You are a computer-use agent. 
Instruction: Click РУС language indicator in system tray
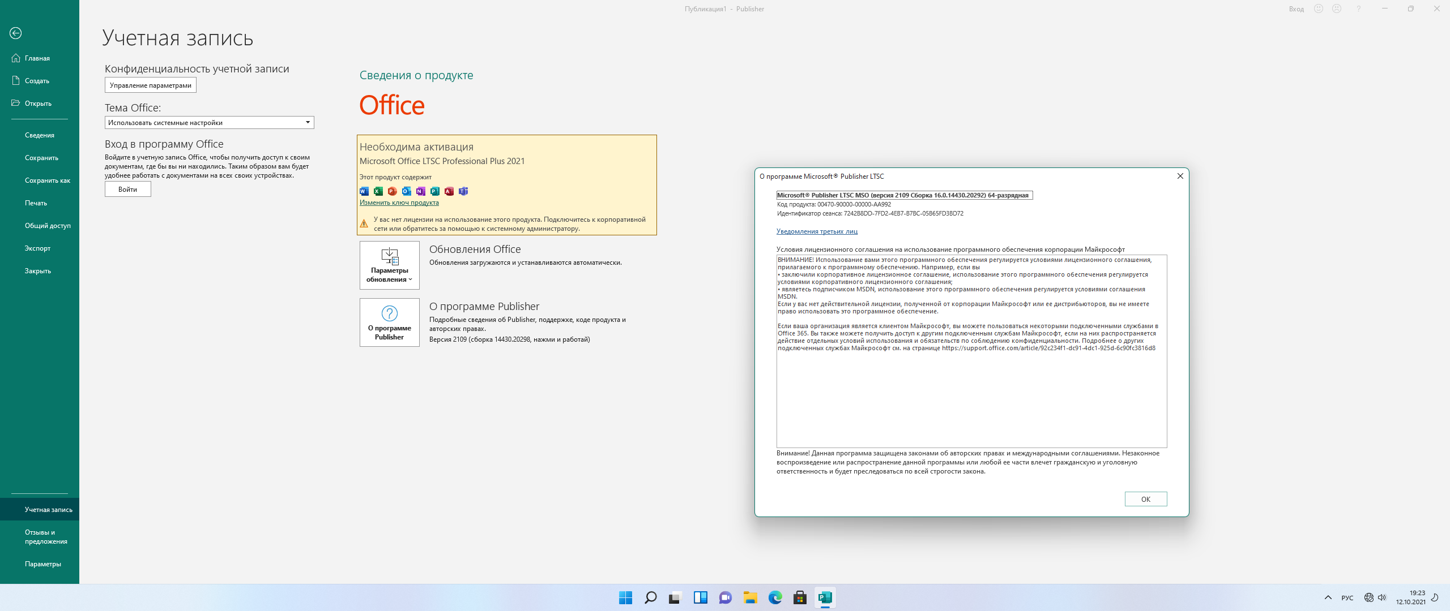click(x=1347, y=598)
